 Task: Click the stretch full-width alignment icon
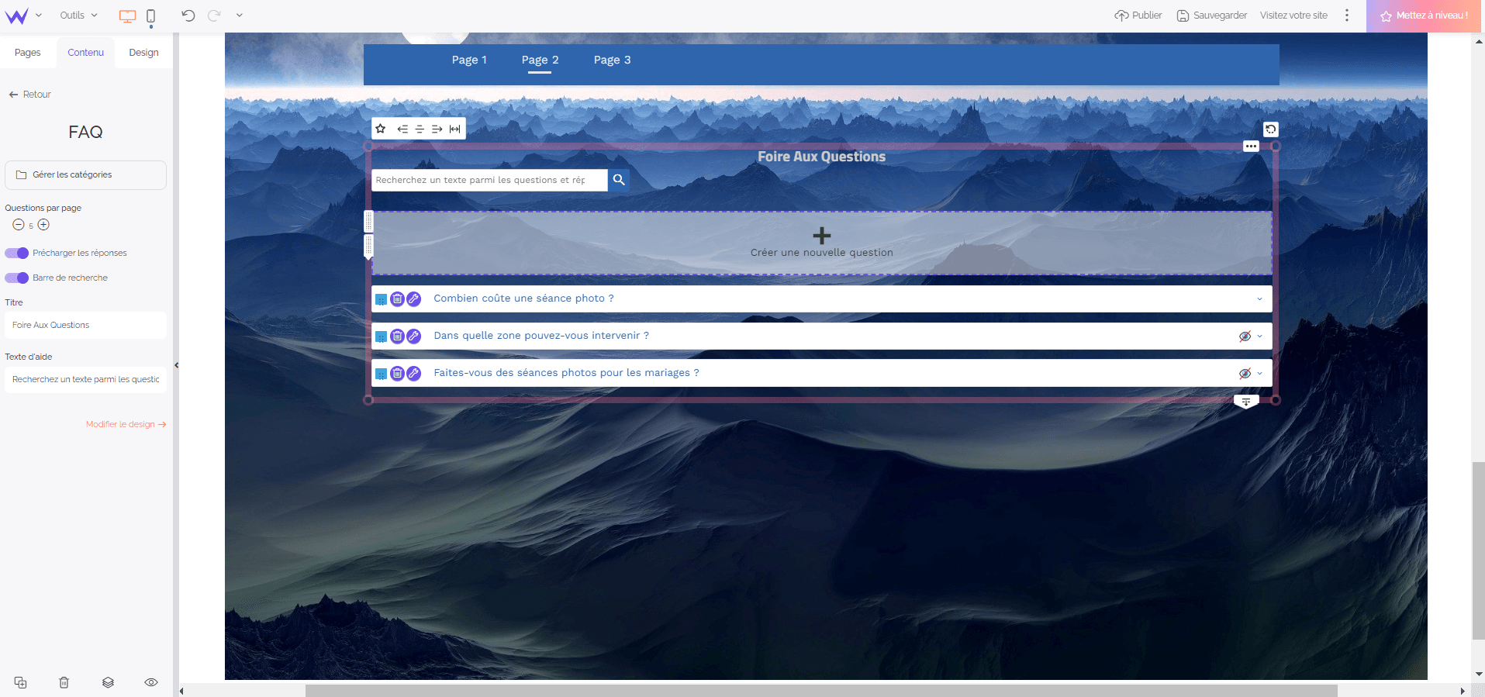pyautogui.click(x=455, y=129)
